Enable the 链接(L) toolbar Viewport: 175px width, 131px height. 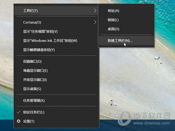pos(126,20)
